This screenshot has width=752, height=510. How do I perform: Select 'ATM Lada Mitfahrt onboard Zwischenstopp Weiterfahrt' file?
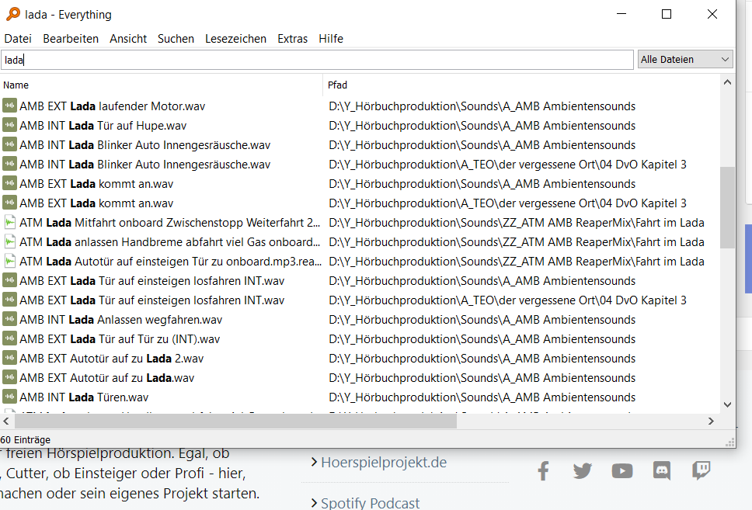(170, 223)
